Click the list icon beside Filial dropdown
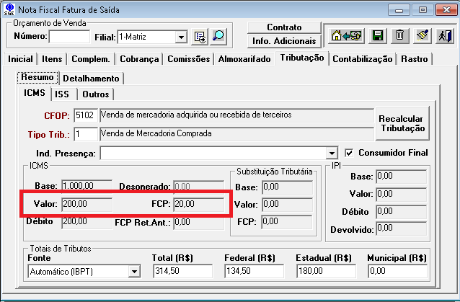This screenshot has height=302, width=460. click(x=200, y=36)
